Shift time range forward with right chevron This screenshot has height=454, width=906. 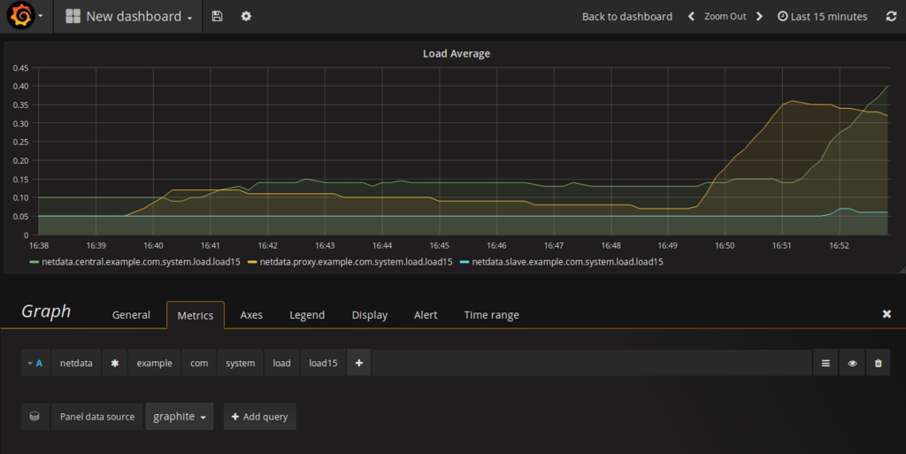tap(759, 16)
